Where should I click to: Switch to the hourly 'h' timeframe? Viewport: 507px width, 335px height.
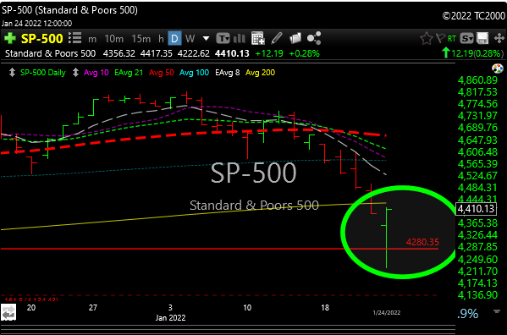coord(161,39)
